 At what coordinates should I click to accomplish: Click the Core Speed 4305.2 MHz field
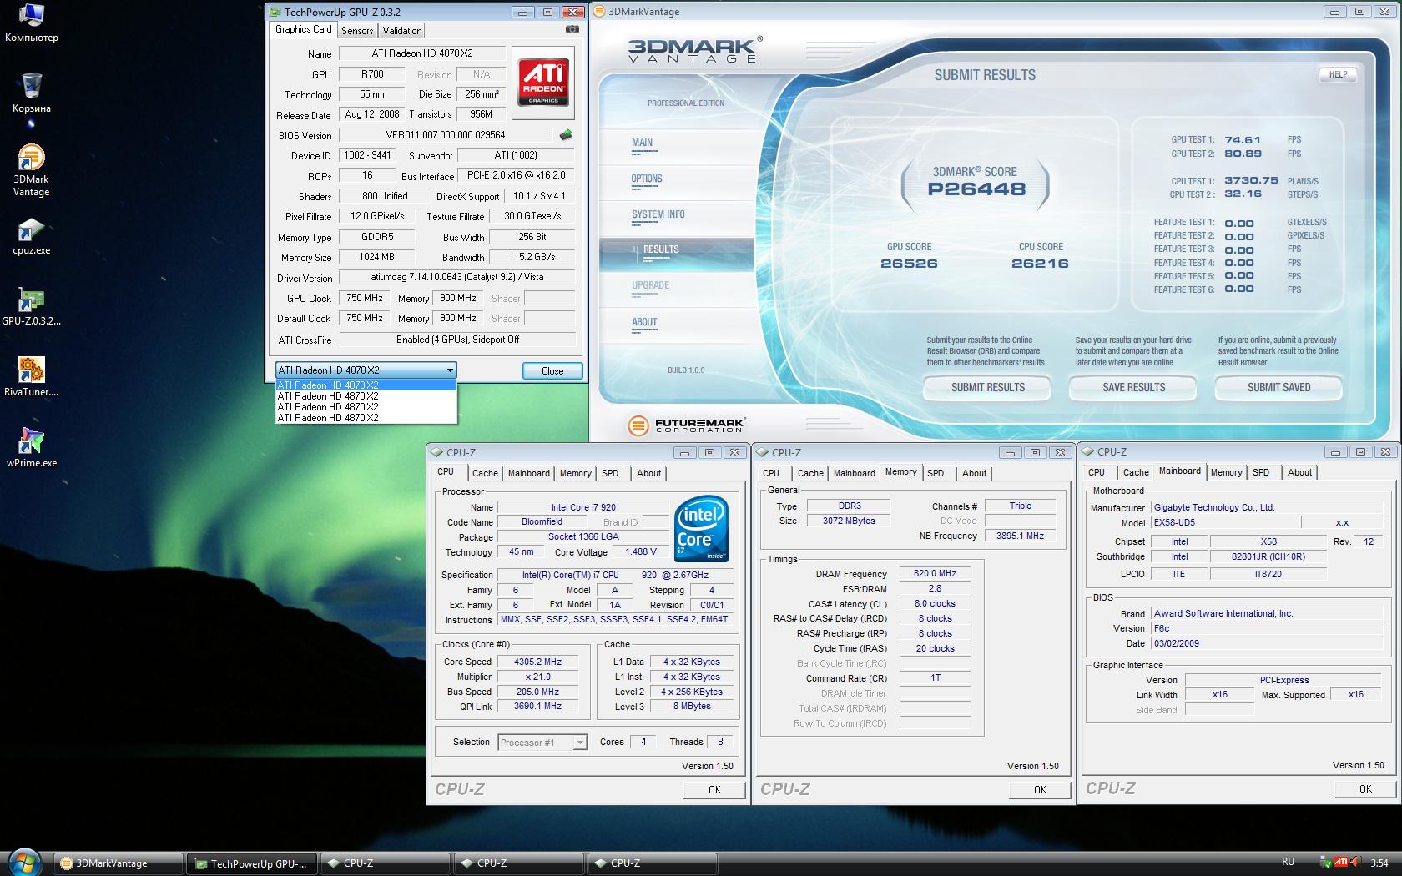tap(537, 662)
